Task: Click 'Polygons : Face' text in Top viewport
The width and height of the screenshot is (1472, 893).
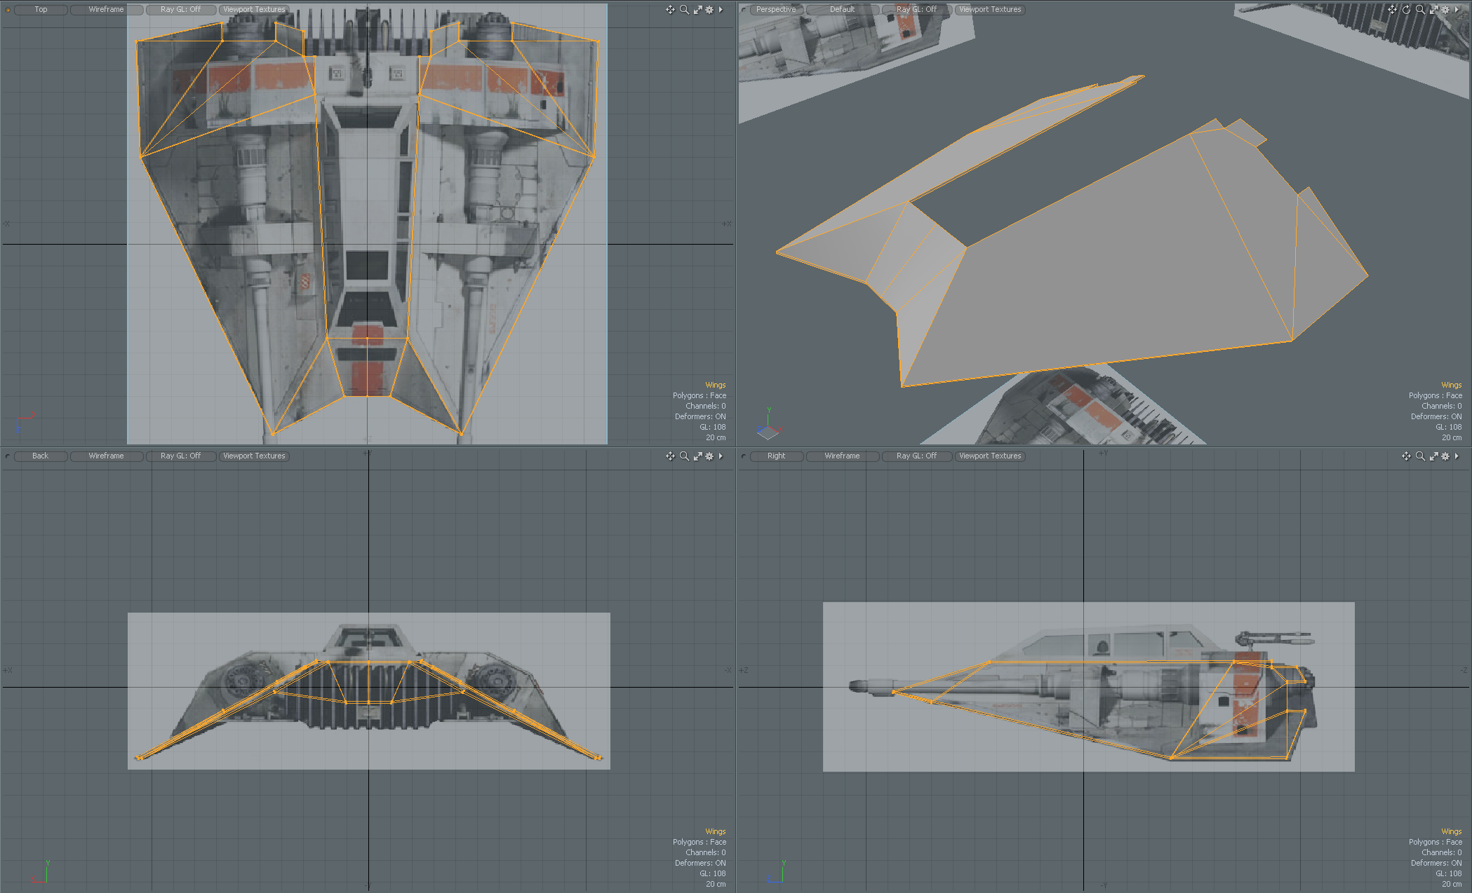Action: [x=699, y=395]
